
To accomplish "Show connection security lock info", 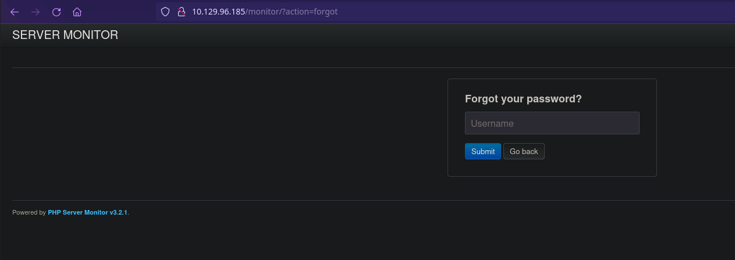I will tap(181, 12).
